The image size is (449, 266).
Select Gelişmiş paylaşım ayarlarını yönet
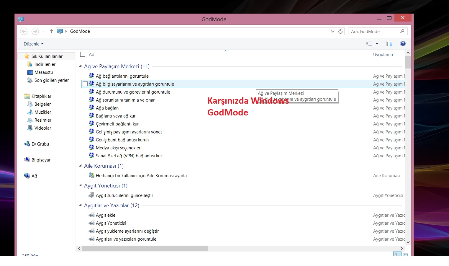pyautogui.click(x=129, y=132)
